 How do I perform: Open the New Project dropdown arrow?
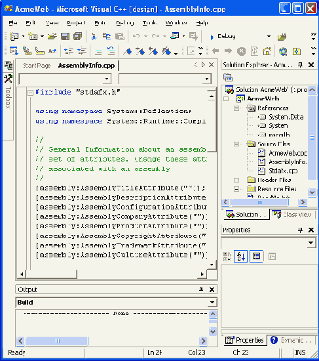coord(23,36)
